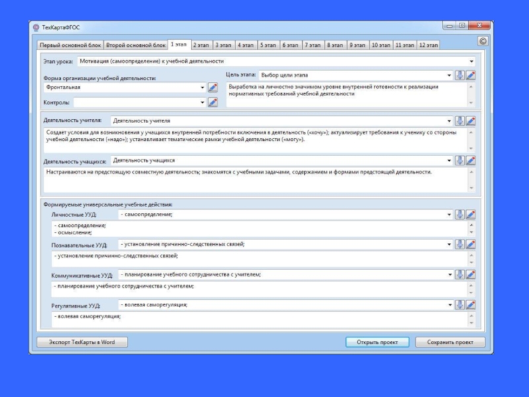This screenshot has height=397, width=529.
Task: Click down-arrow insert icon for Деятельность учащихся
Action: (460, 161)
